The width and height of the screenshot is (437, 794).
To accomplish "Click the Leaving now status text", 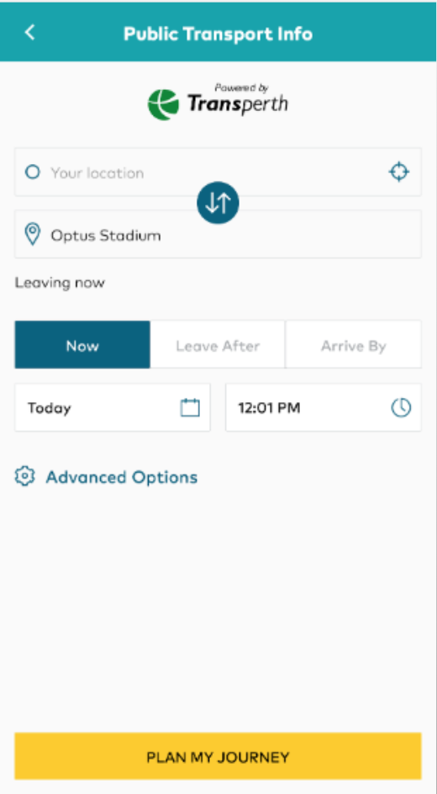I will pyautogui.click(x=60, y=283).
